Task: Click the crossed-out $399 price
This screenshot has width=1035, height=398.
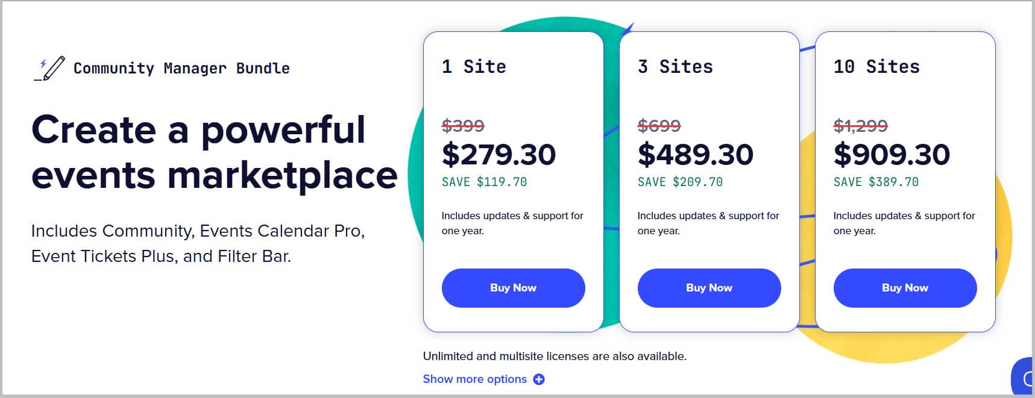Action: click(462, 126)
